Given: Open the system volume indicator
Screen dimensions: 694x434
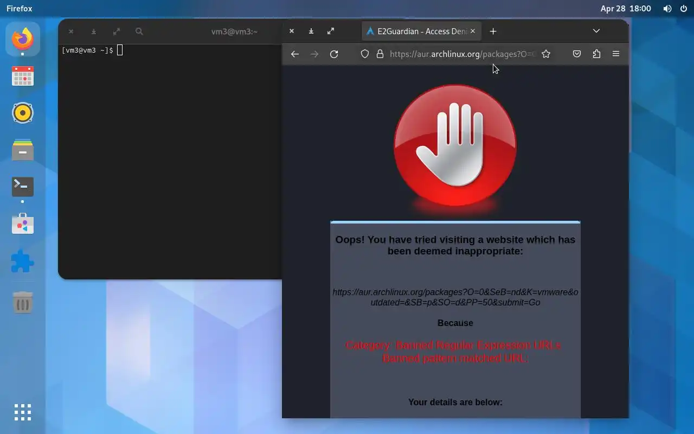Looking at the screenshot, I should click(667, 9).
